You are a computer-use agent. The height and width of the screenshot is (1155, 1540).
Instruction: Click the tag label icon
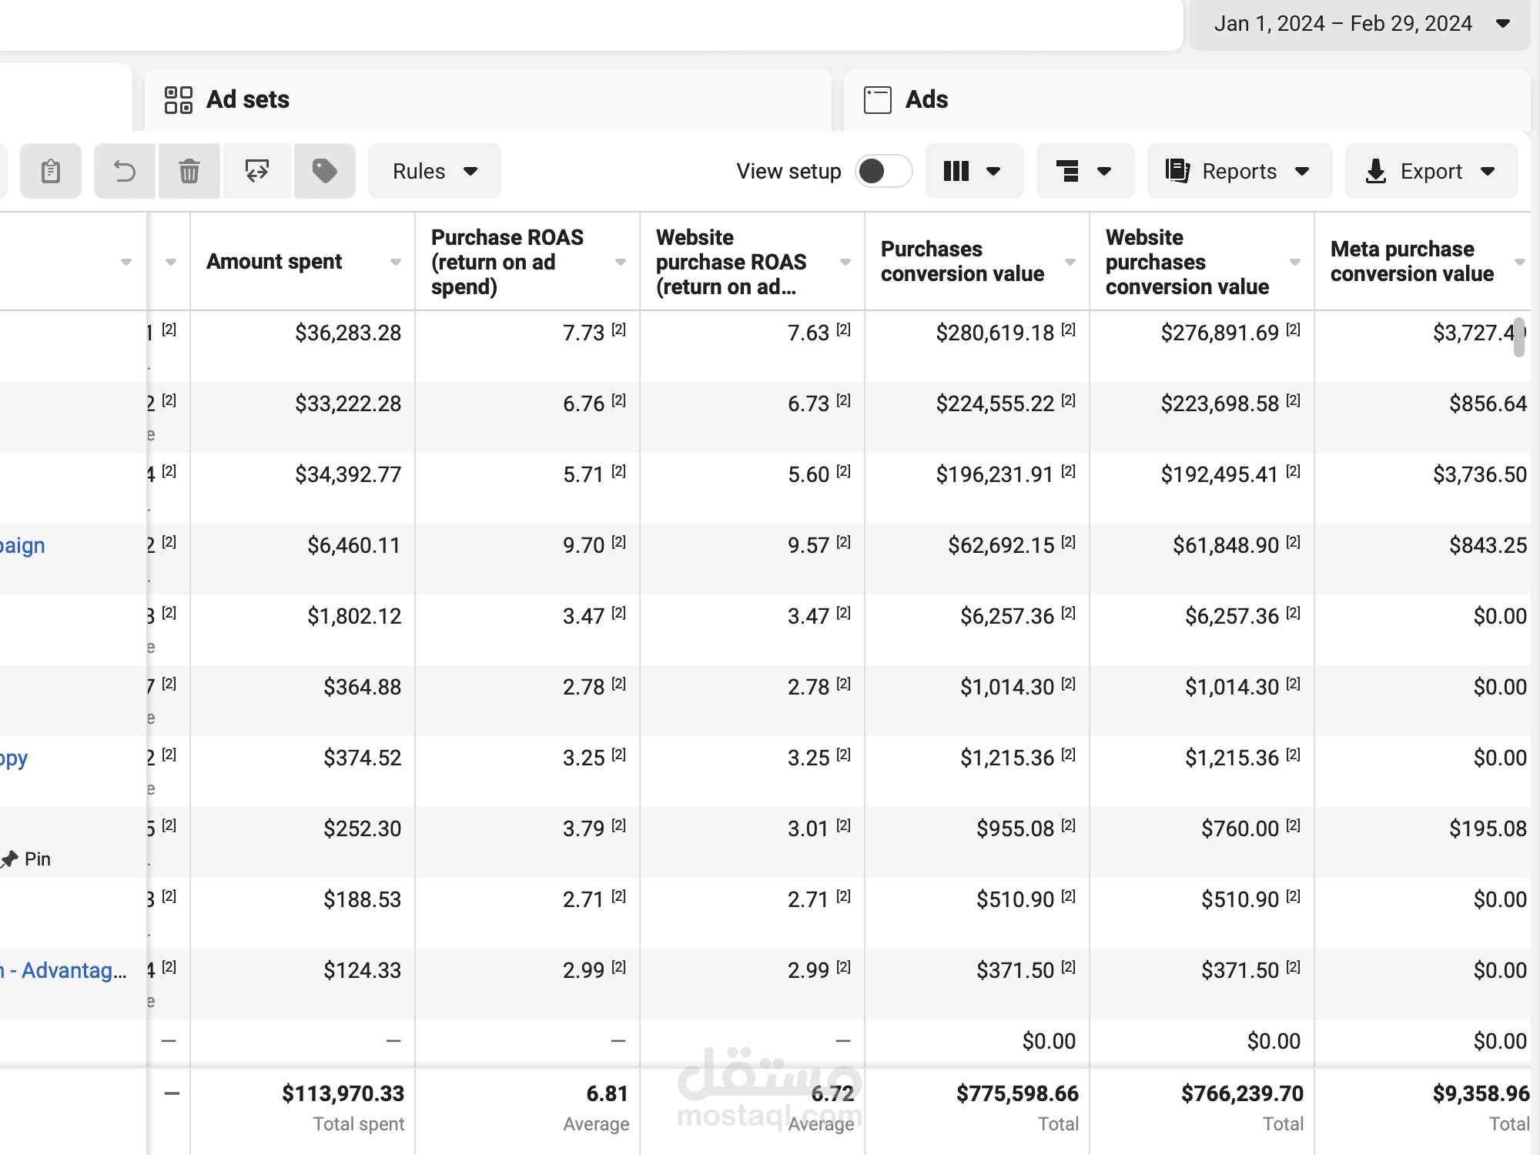(x=324, y=171)
